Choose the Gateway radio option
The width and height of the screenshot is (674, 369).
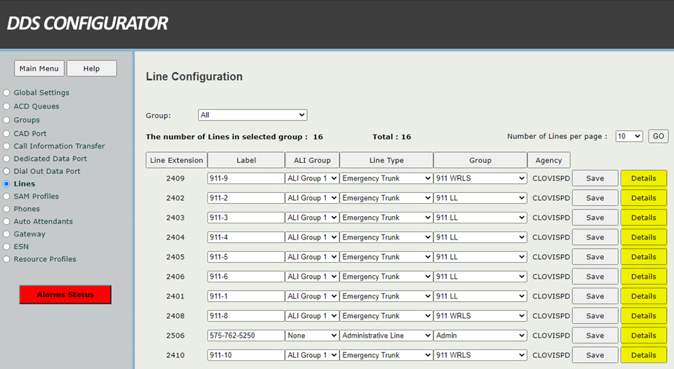[7, 234]
